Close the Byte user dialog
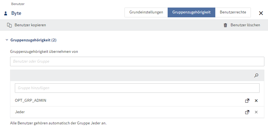This screenshot has height=135, width=268. click(x=261, y=13)
